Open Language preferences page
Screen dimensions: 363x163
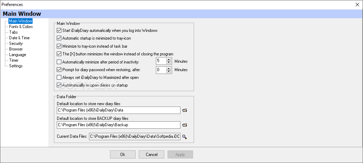[x=18, y=55]
